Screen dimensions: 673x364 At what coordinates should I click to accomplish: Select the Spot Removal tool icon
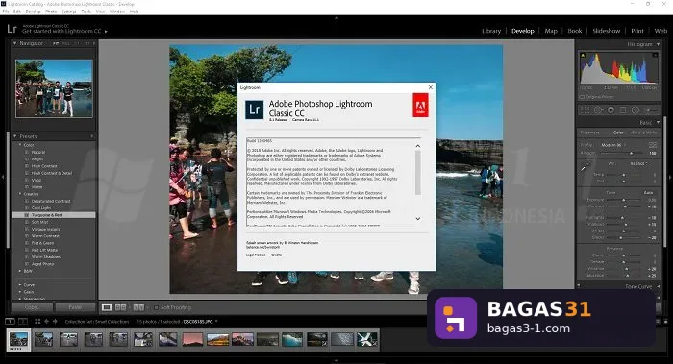pyautogui.click(x=598, y=110)
